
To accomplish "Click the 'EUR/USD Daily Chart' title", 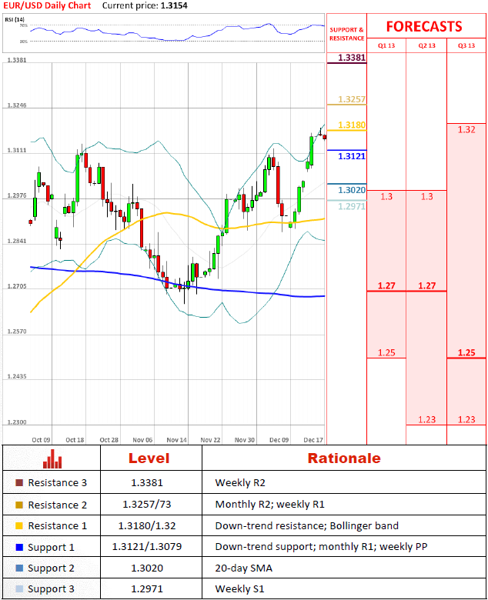I will pyautogui.click(x=47, y=5).
